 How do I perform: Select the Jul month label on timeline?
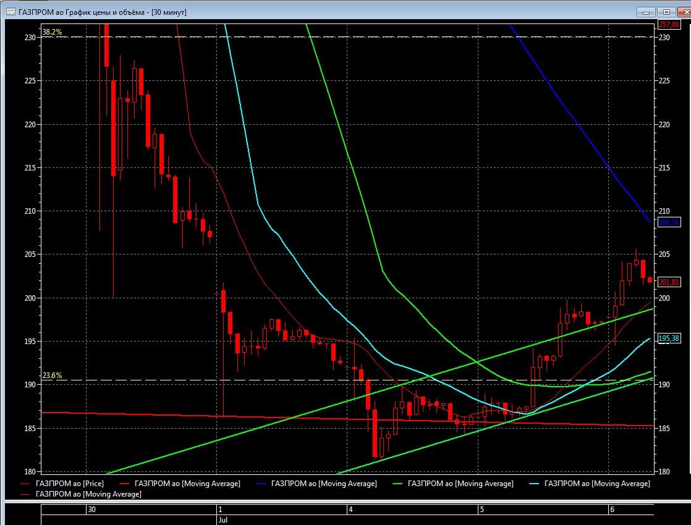[x=223, y=520]
